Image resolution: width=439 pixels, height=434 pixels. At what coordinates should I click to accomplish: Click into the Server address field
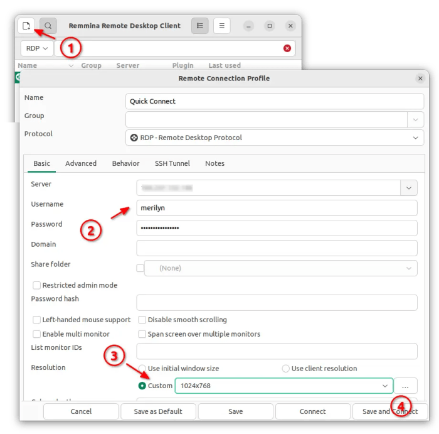click(x=268, y=188)
